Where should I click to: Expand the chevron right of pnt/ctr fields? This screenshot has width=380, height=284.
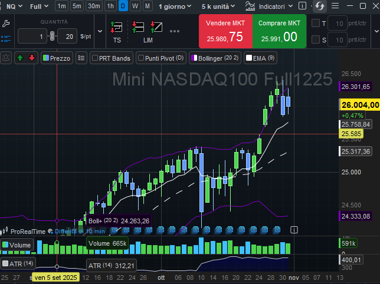376,31
